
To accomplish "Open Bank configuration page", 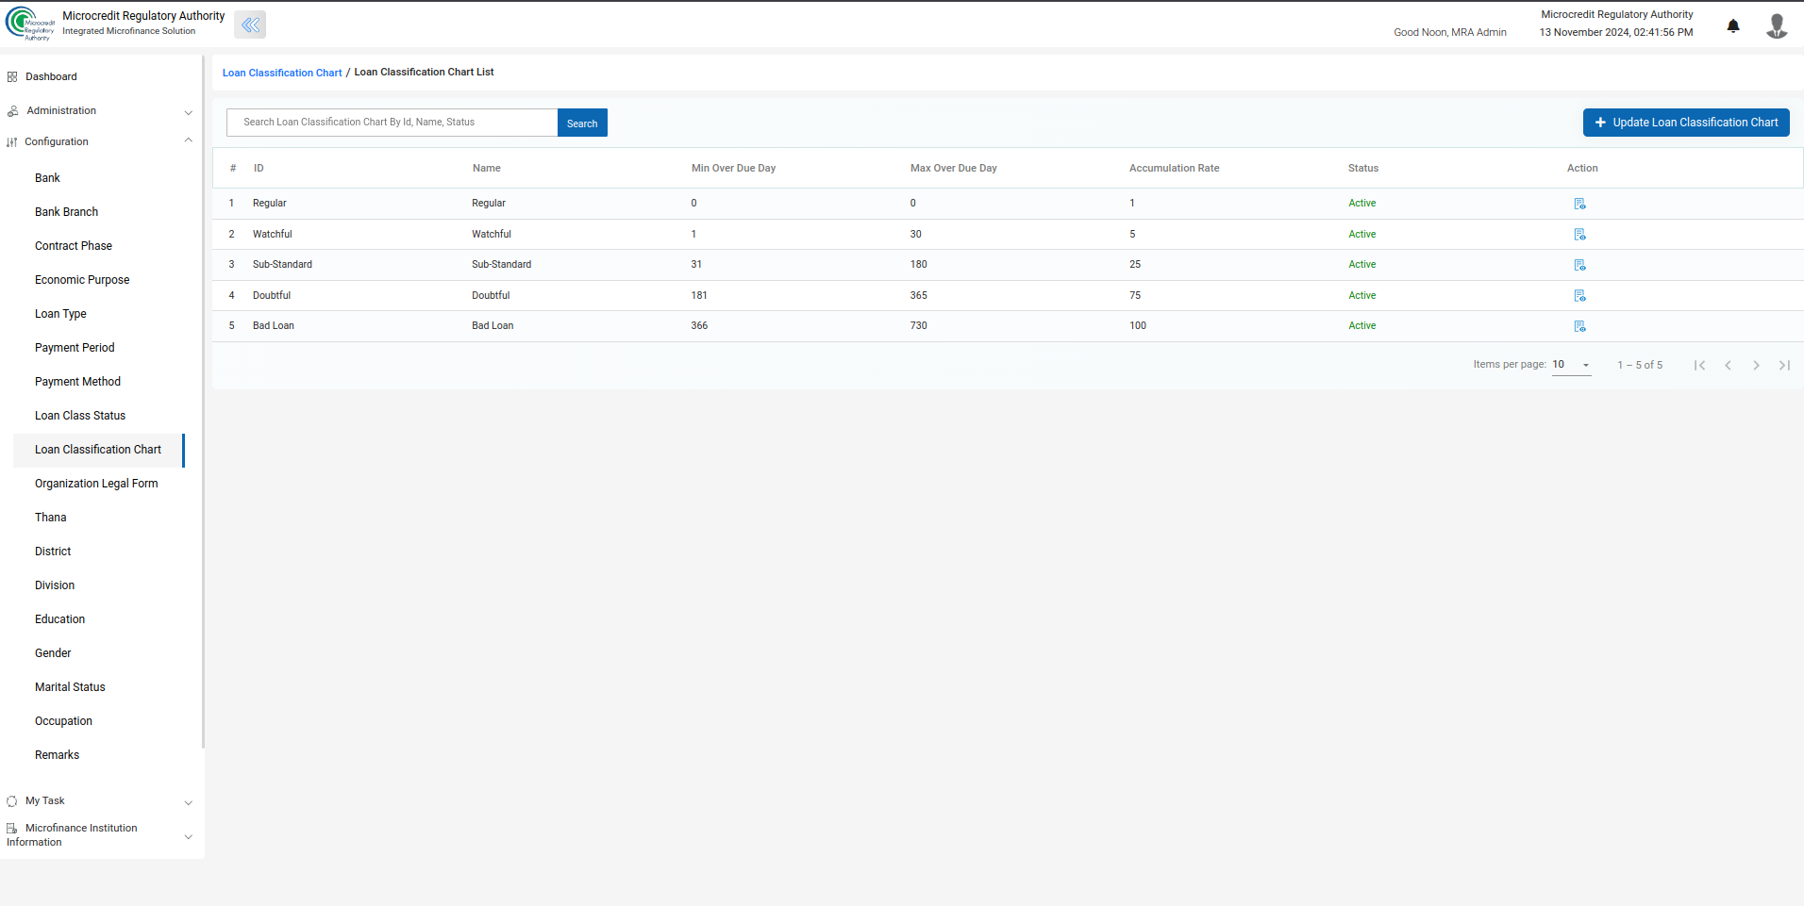I will 47,178.
